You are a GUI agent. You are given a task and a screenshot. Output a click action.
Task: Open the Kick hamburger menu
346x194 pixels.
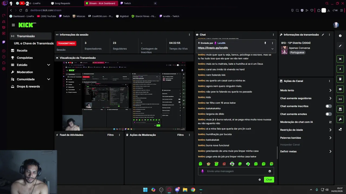click(x=13, y=25)
